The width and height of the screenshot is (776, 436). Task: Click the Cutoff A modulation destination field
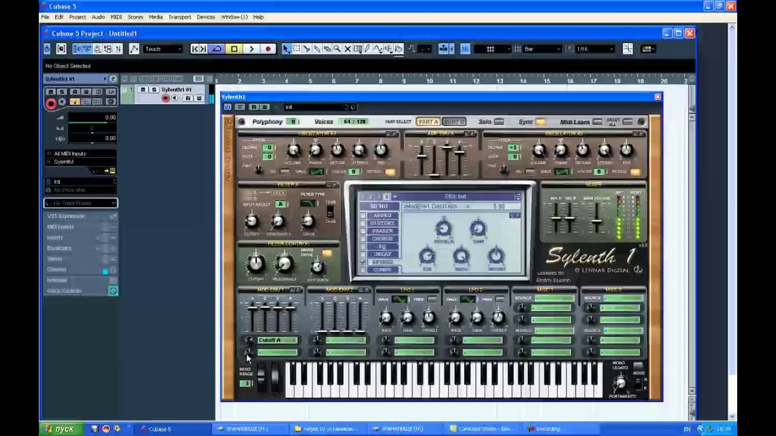click(278, 340)
